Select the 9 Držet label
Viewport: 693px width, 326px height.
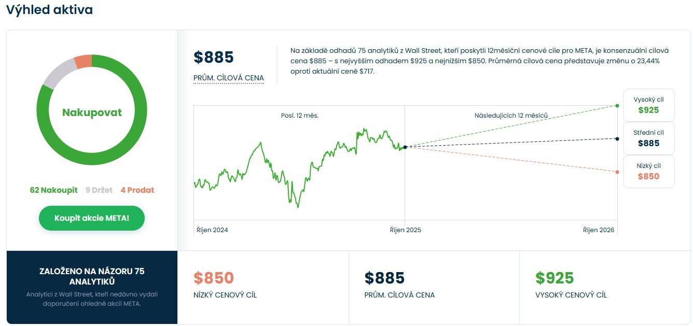99,190
